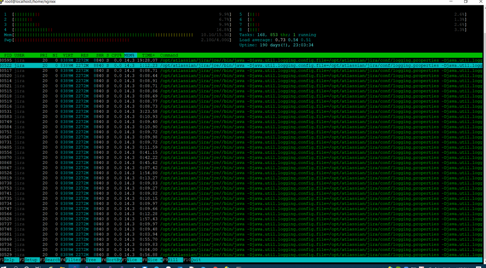The height and width of the screenshot is (268, 486).
Task: Select process row with TIME+ 0:04.00
Action: (241, 250)
